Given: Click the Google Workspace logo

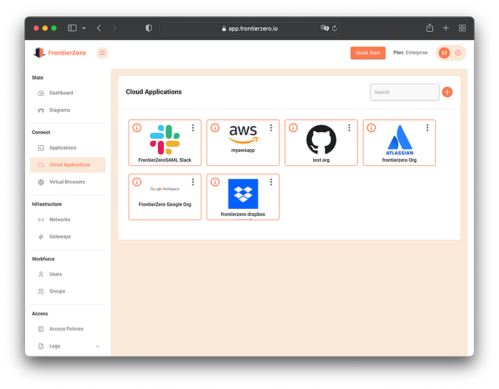Looking at the screenshot, I should (x=165, y=189).
